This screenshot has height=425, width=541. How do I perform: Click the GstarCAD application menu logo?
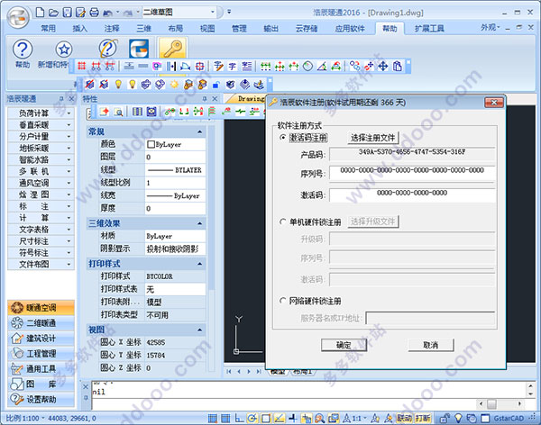click(19, 16)
